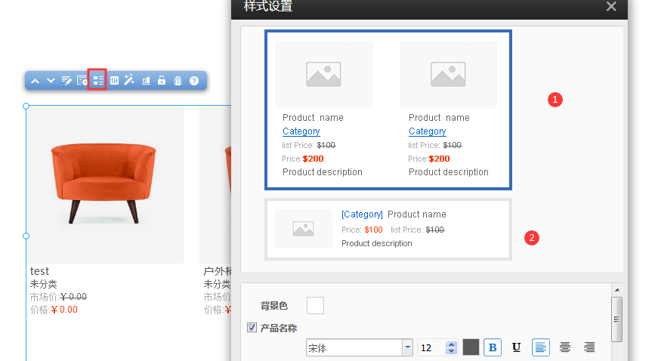The height and width of the screenshot is (361, 658).
Task: Click the move down arrow in toolbar
Action: click(51, 80)
